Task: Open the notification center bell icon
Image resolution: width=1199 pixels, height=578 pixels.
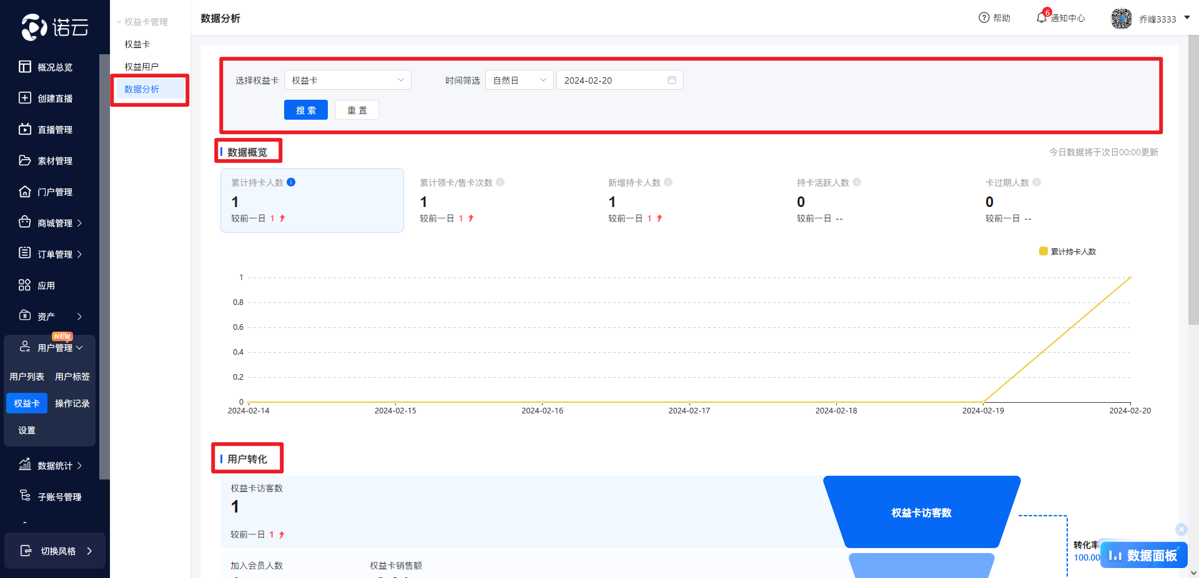Action: pyautogui.click(x=1041, y=18)
